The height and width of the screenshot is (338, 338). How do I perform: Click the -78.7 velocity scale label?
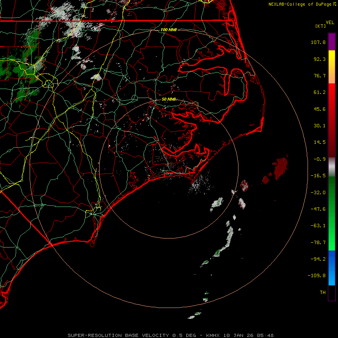point(318,243)
